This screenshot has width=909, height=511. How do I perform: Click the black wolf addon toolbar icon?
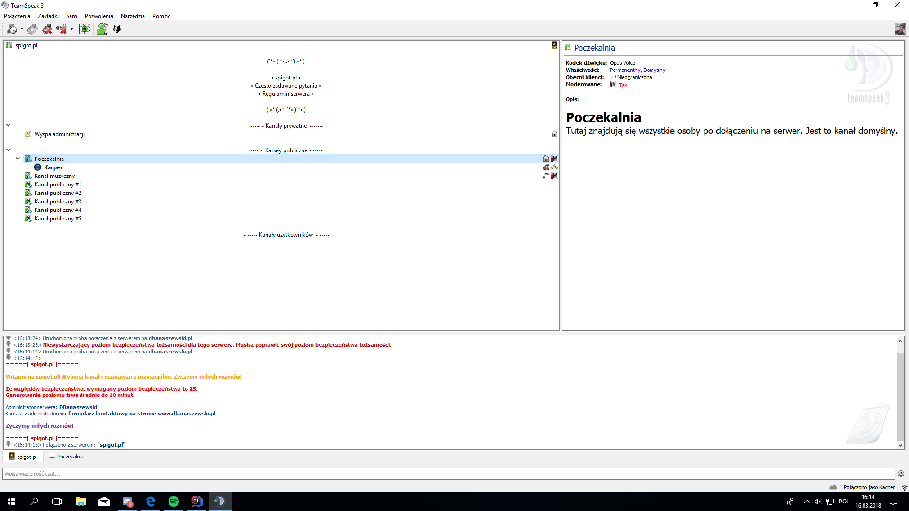(117, 29)
